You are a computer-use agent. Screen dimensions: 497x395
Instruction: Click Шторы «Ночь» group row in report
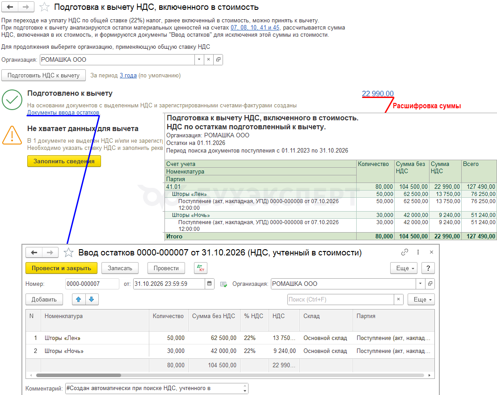331,215
